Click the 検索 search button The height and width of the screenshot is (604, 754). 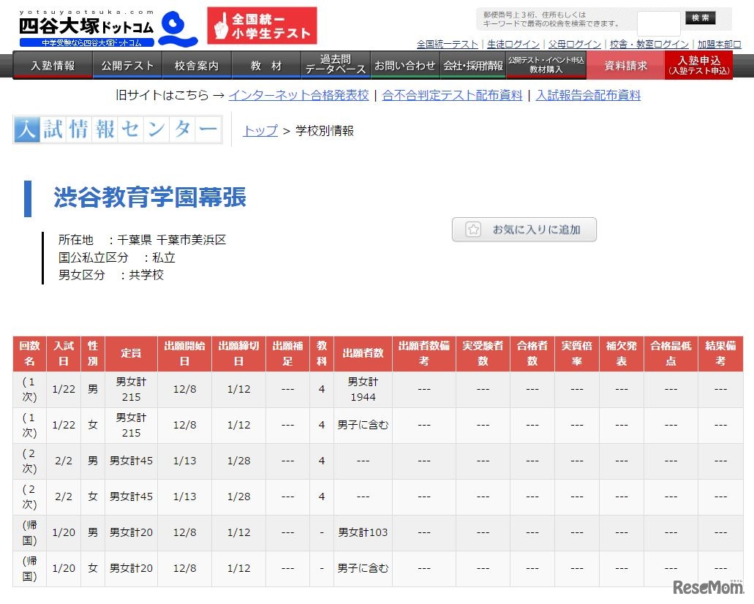tap(700, 19)
